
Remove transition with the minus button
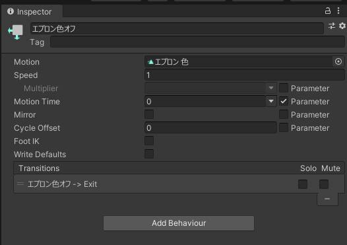tap(327, 199)
